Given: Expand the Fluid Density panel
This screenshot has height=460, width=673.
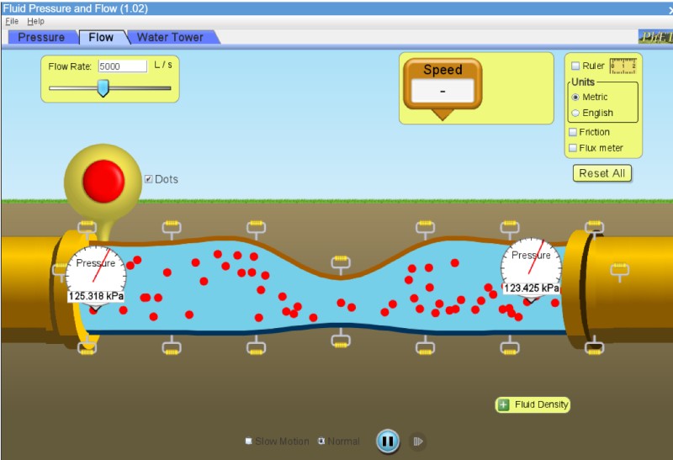Looking at the screenshot, I should [504, 404].
